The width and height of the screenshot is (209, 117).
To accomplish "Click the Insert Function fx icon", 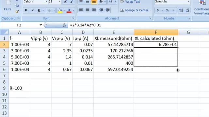I will [x=65, y=25].
